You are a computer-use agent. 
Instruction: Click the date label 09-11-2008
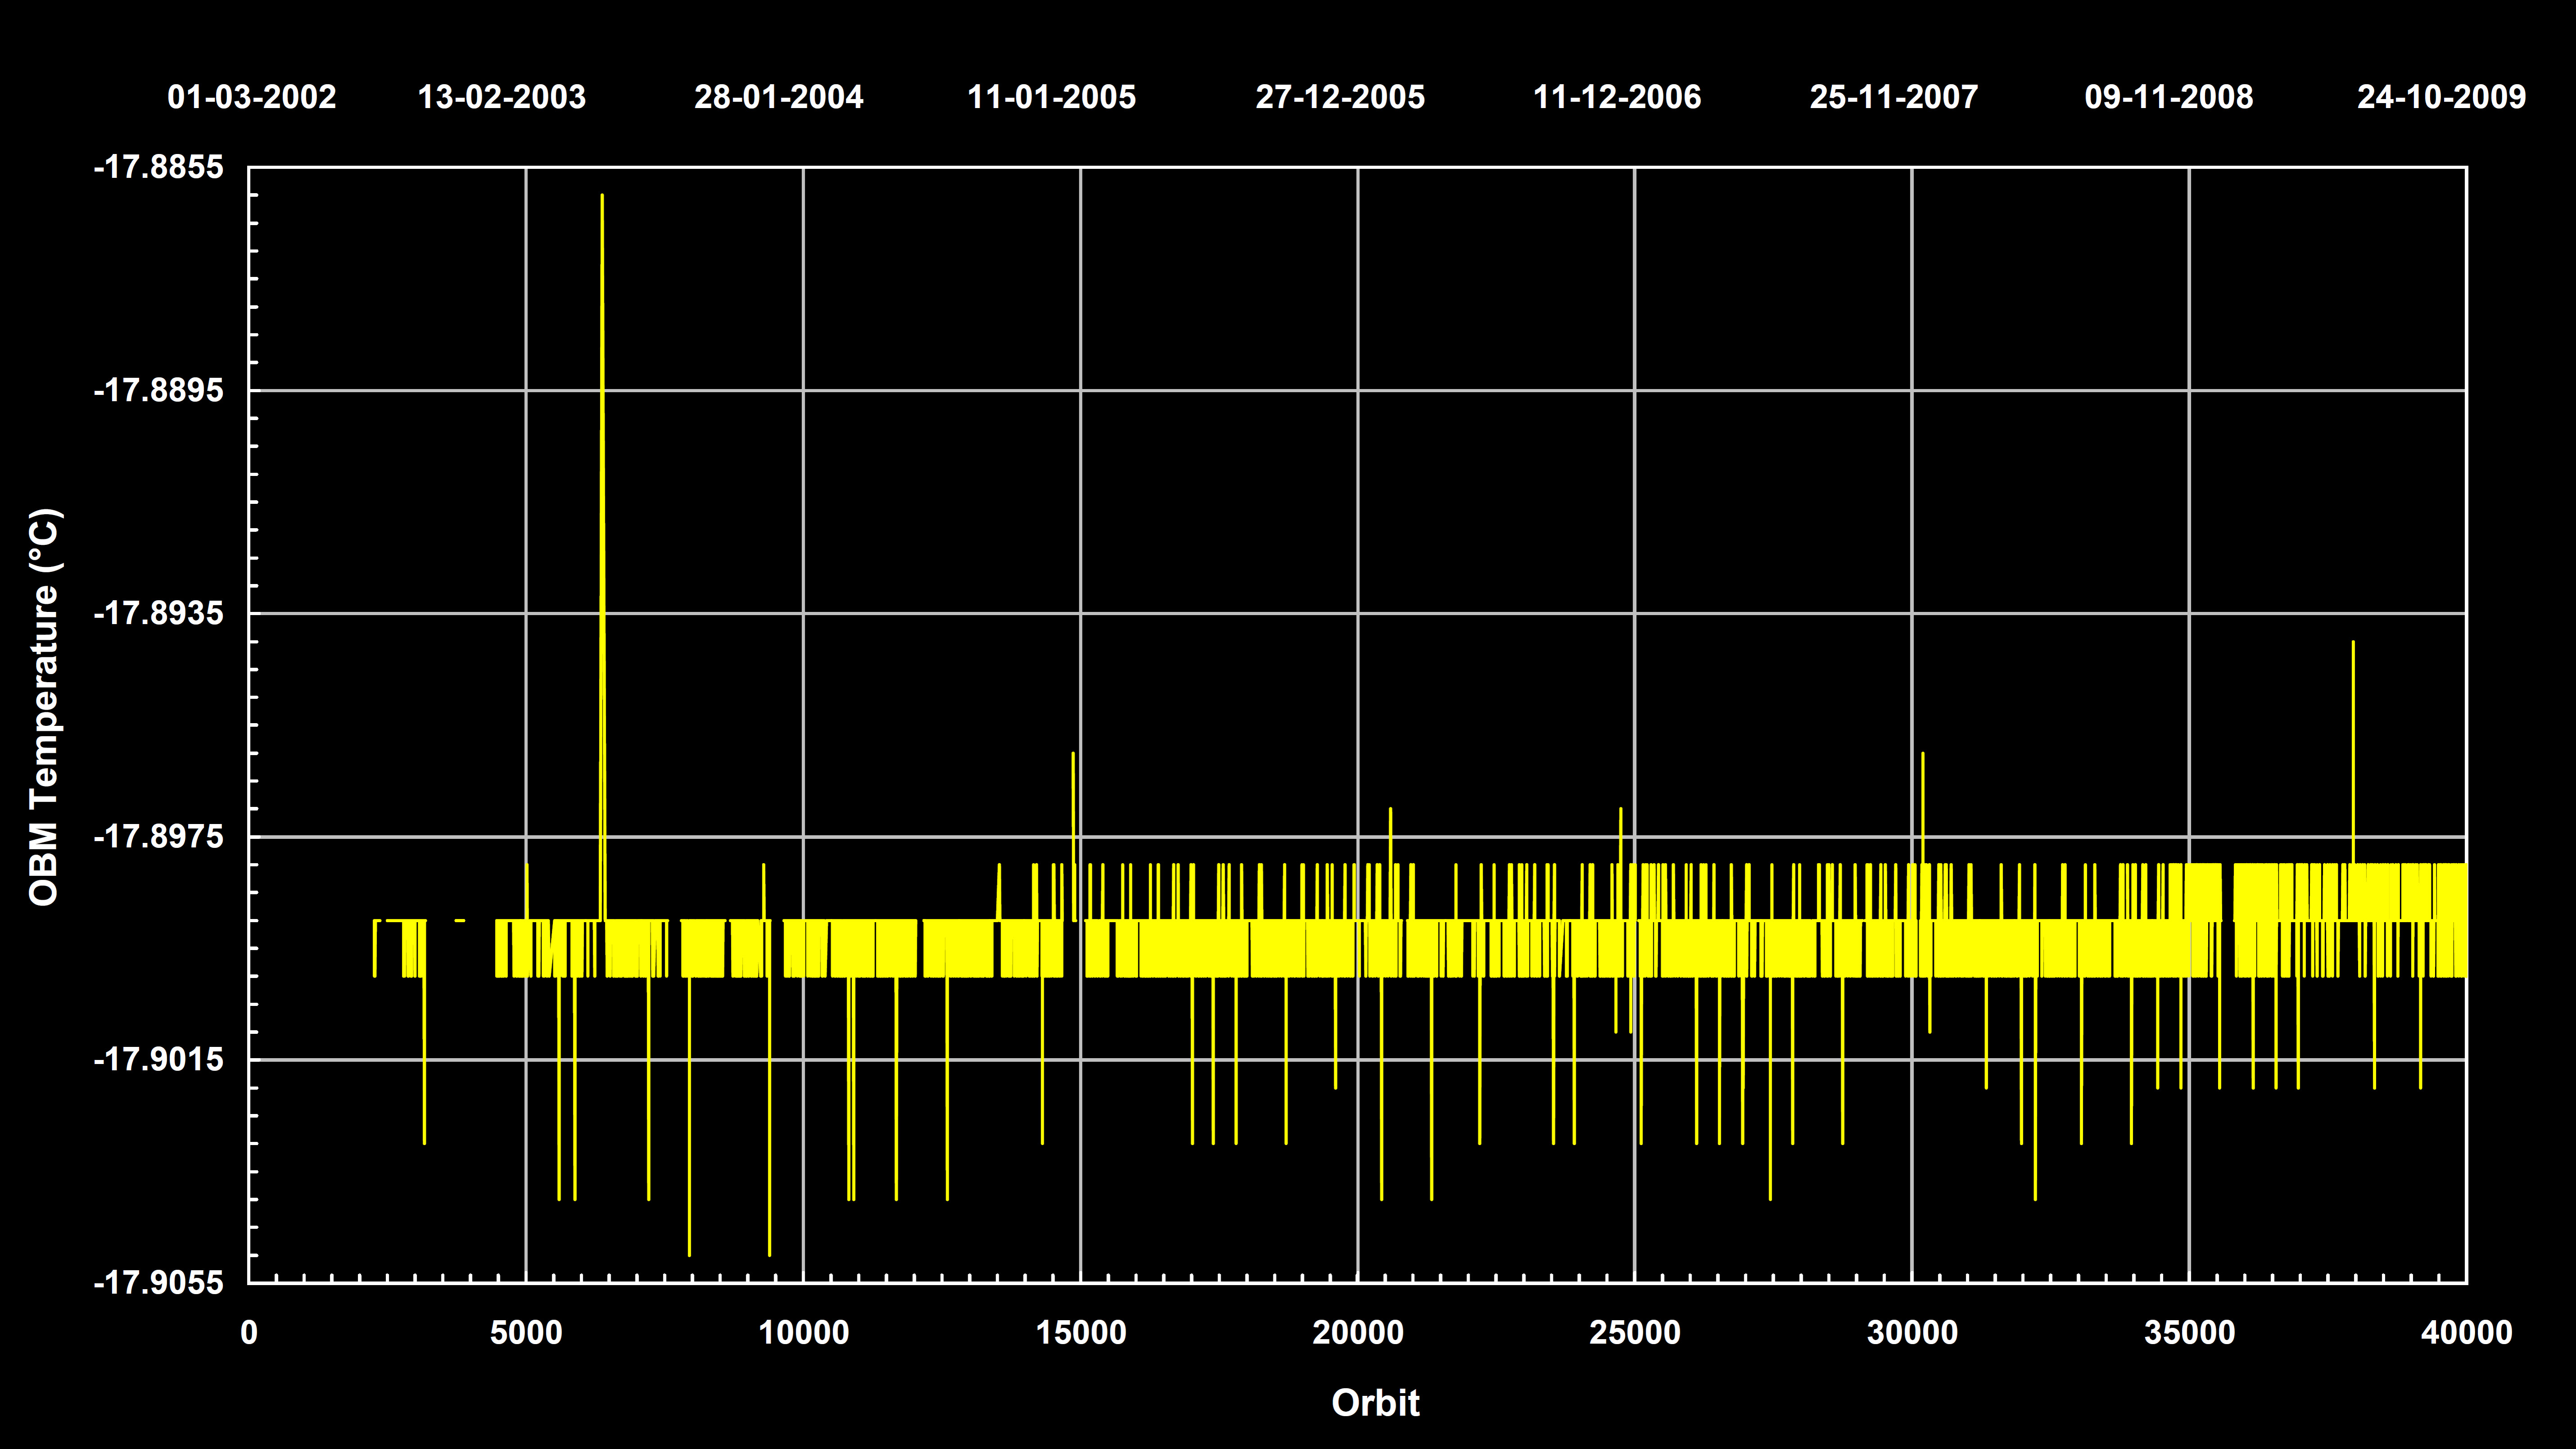point(2168,97)
